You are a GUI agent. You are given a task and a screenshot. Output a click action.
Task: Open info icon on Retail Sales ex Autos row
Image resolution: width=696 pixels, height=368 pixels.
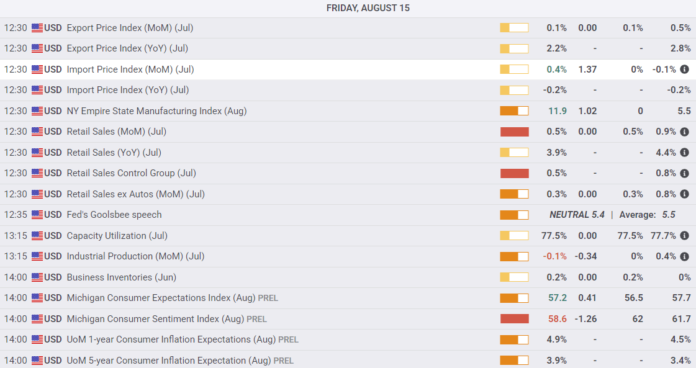(x=684, y=194)
